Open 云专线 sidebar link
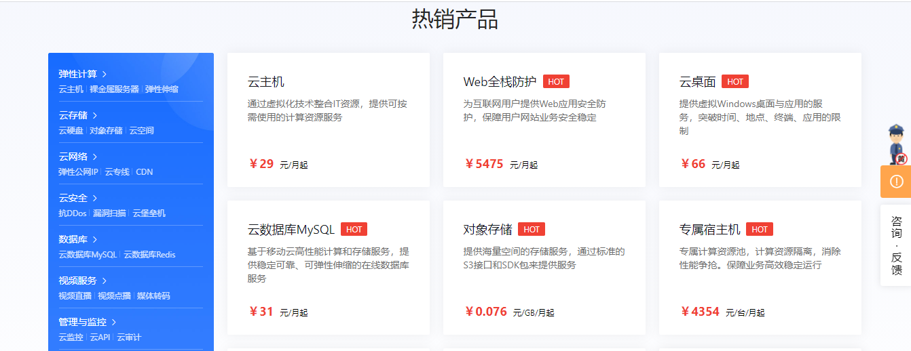This screenshot has width=911, height=351. coord(117,171)
